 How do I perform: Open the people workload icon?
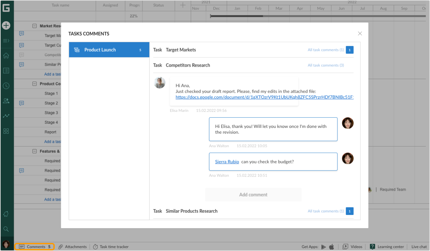(x=6, y=101)
